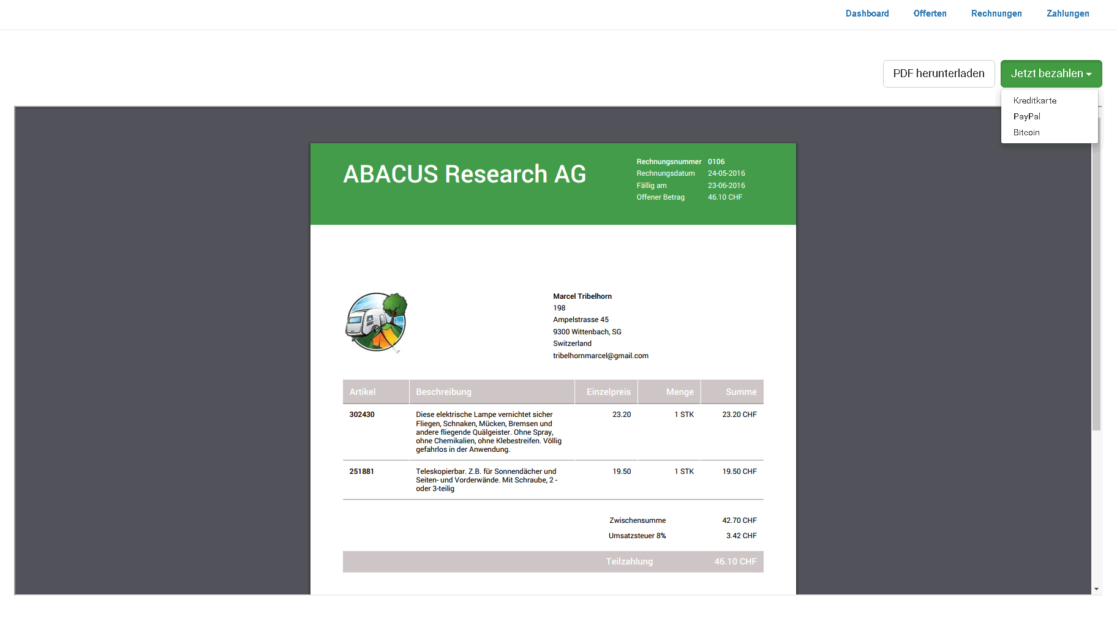Open the Dashboard page
The image size is (1117, 619).
point(867,13)
